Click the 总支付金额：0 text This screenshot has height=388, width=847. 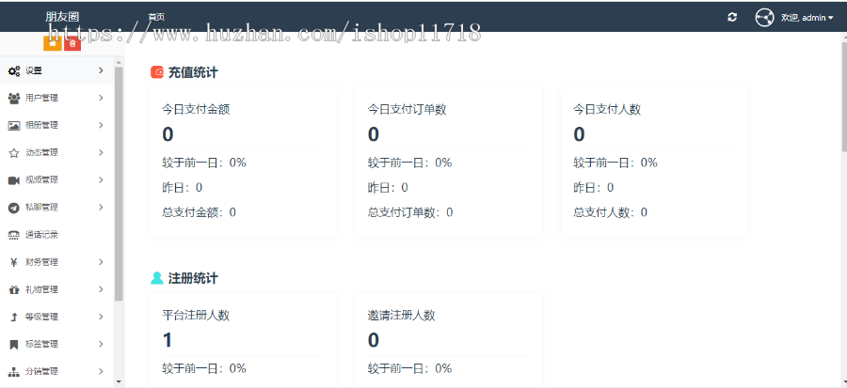tap(200, 212)
